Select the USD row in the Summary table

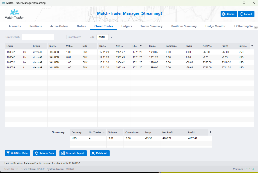(141, 138)
